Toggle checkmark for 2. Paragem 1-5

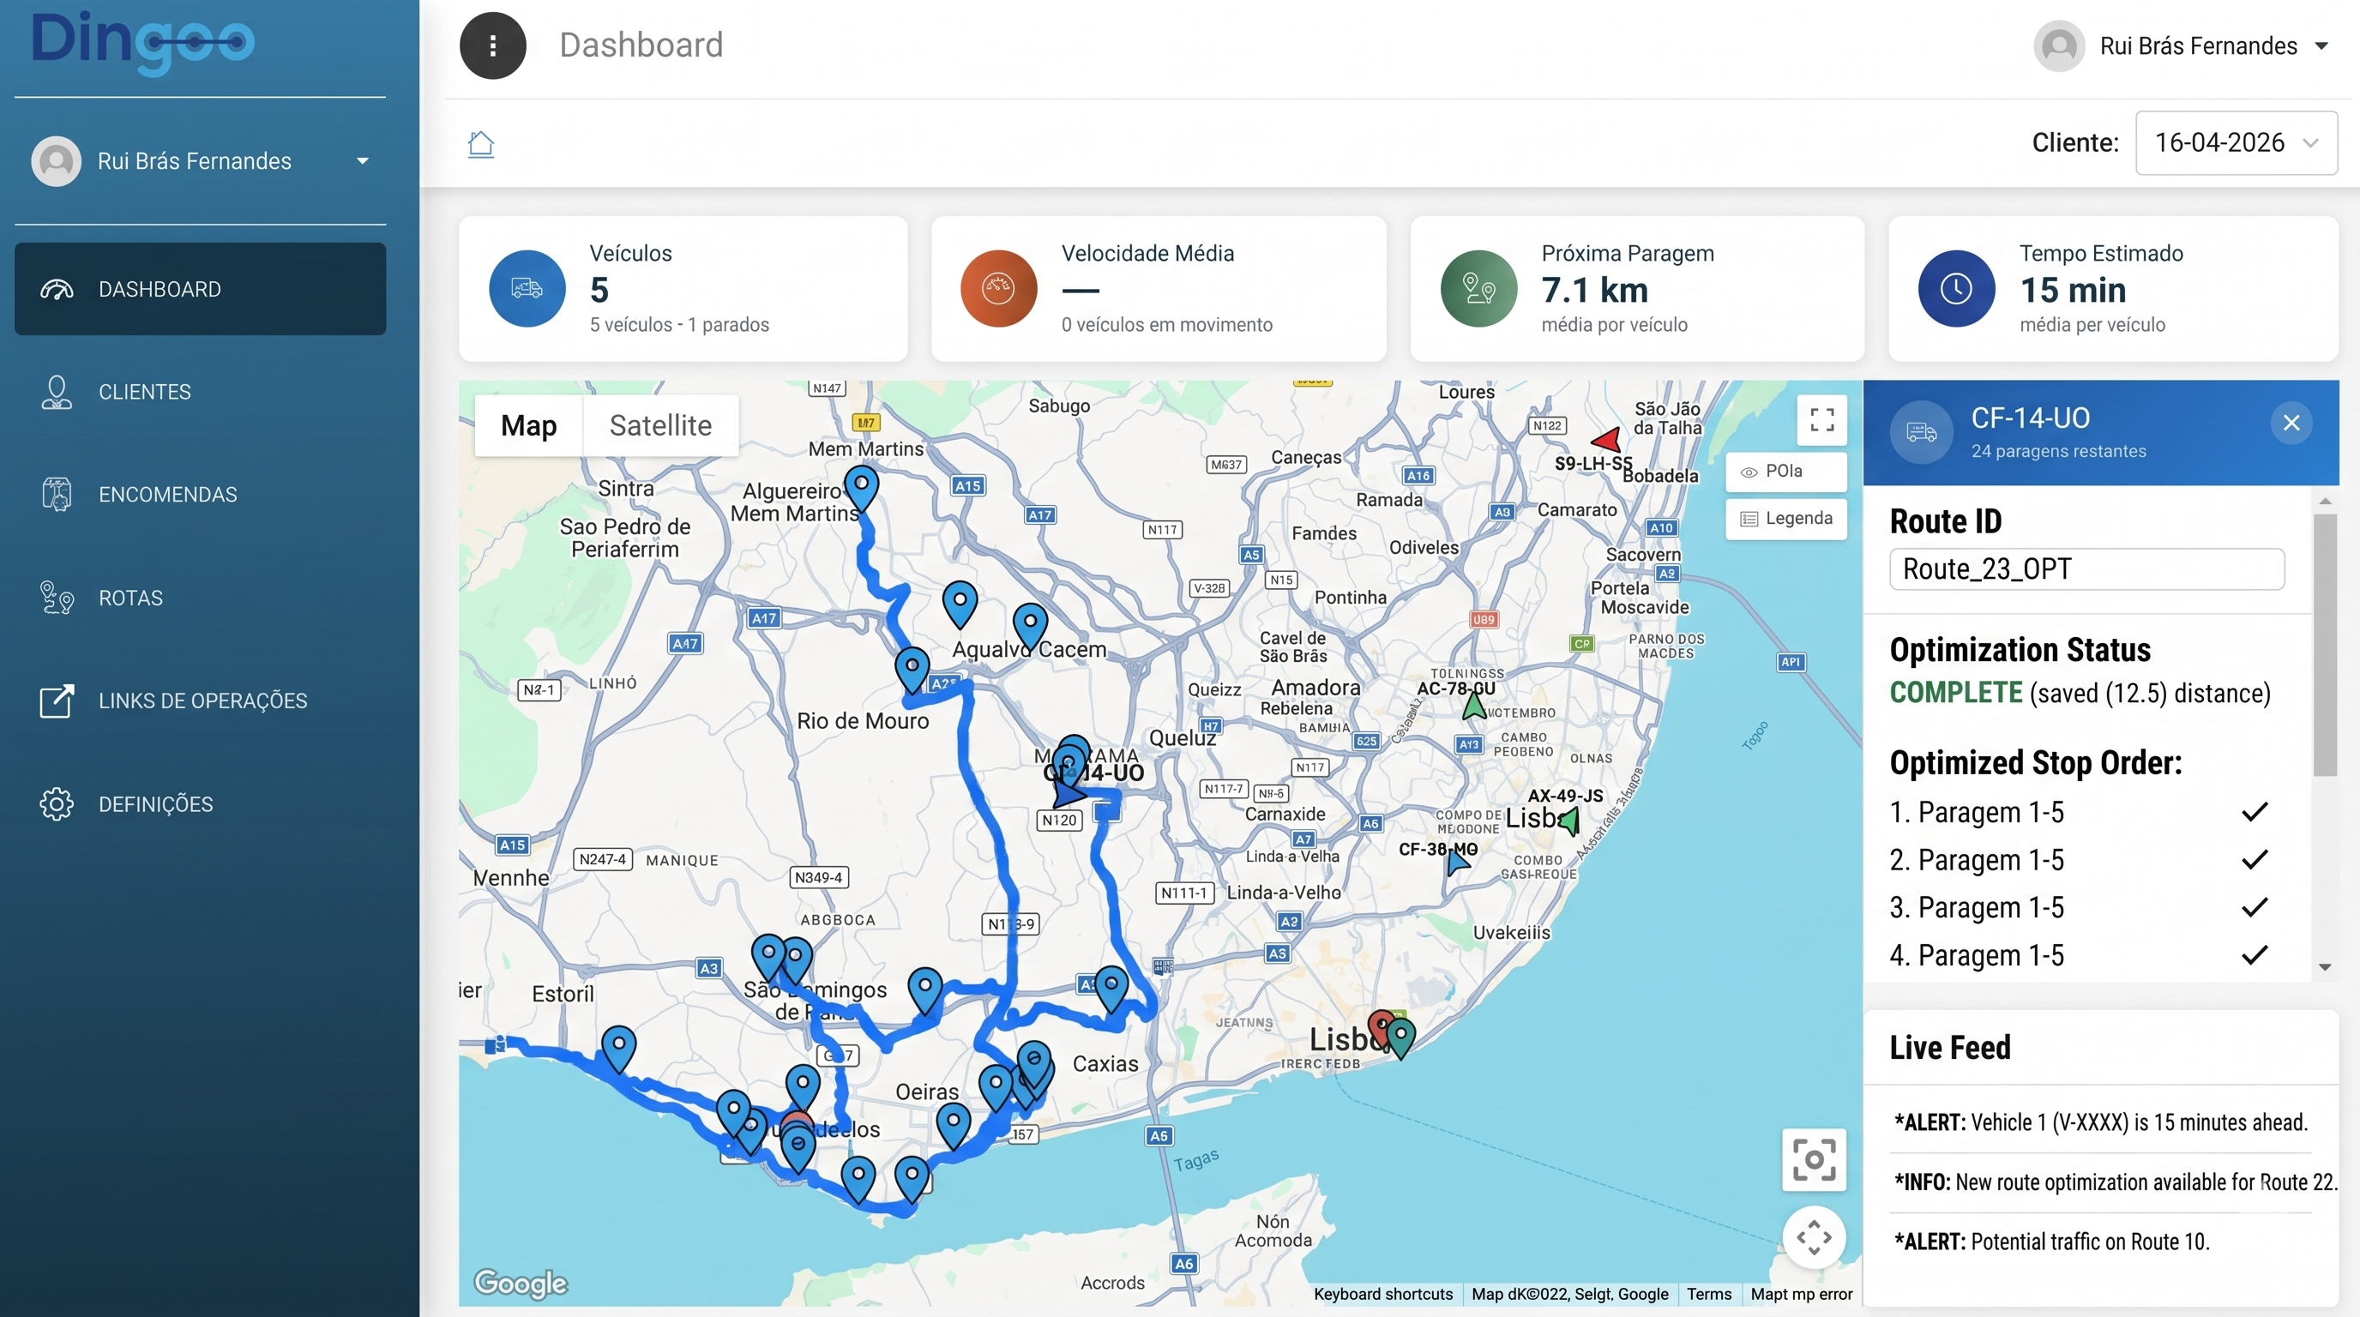(2255, 859)
